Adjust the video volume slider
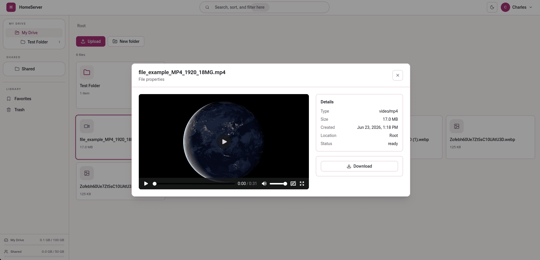This screenshot has width=540, height=260. [278, 184]
